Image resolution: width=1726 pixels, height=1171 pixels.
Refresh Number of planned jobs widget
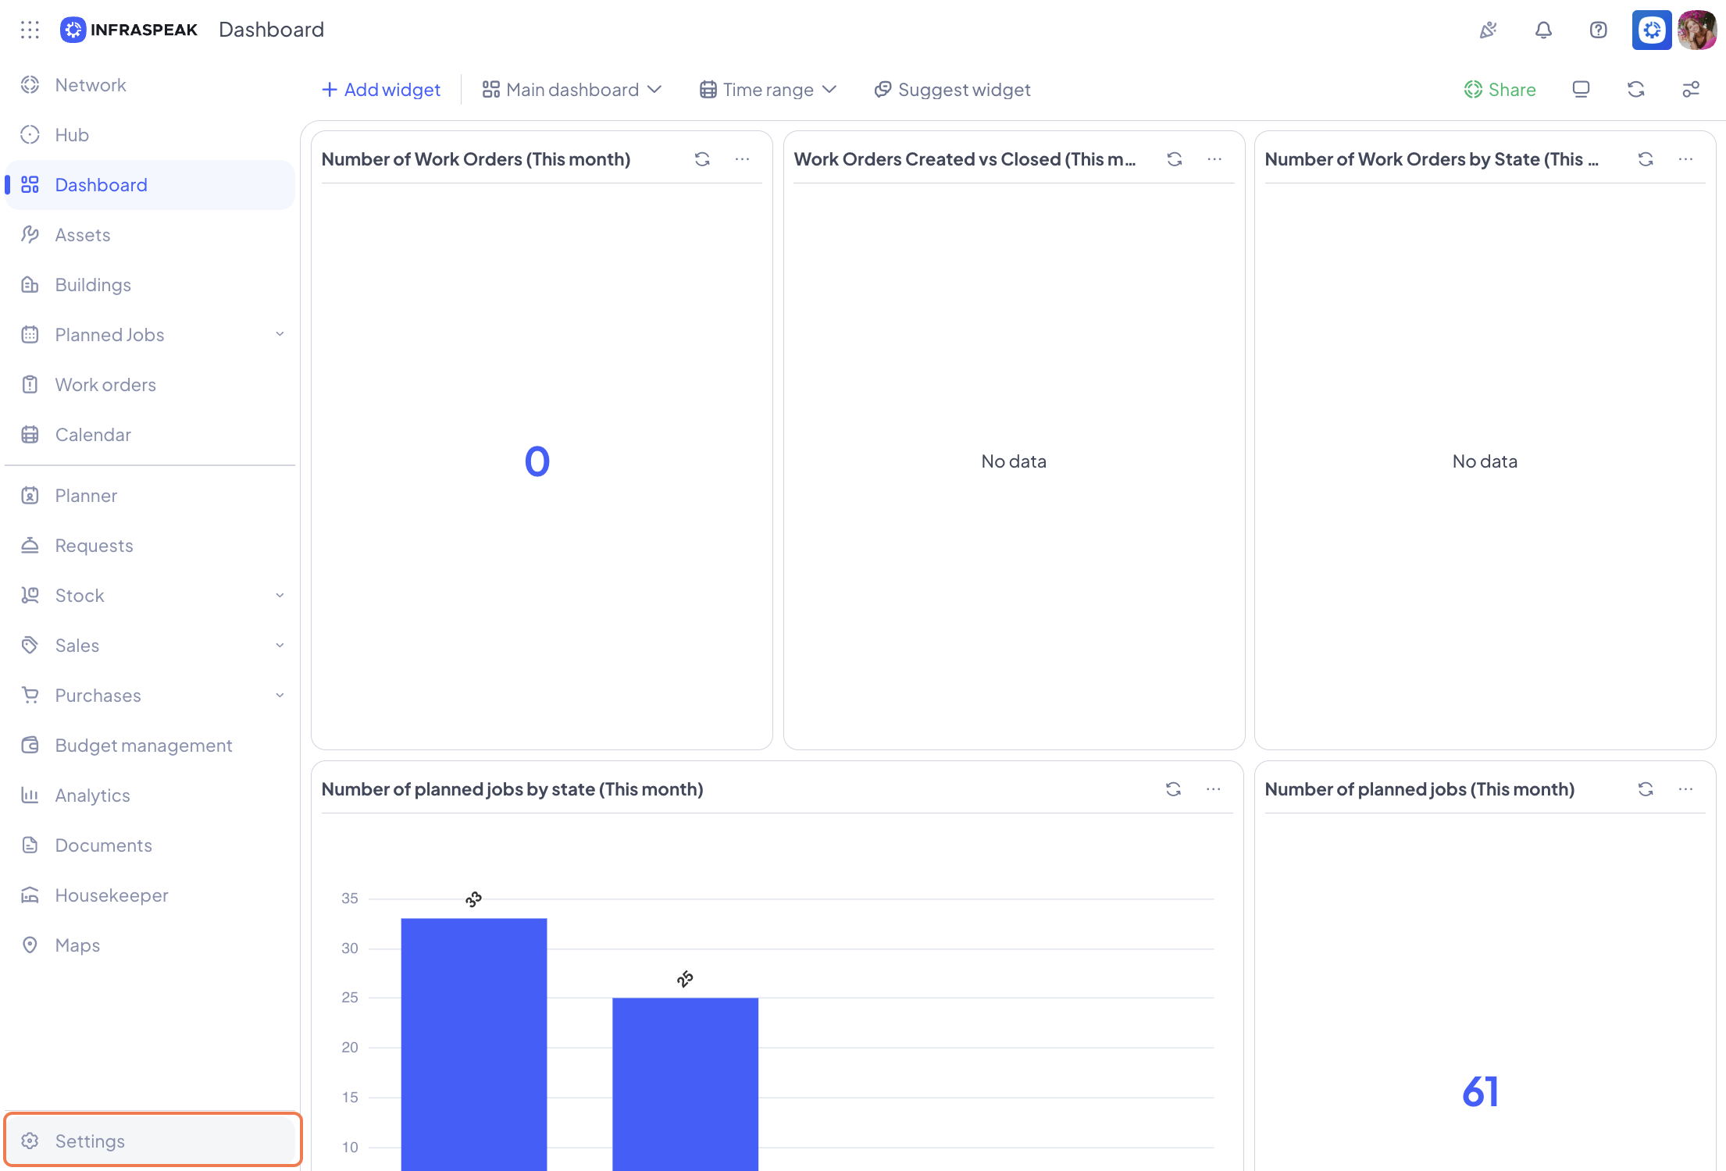(x=1646, y=789)
